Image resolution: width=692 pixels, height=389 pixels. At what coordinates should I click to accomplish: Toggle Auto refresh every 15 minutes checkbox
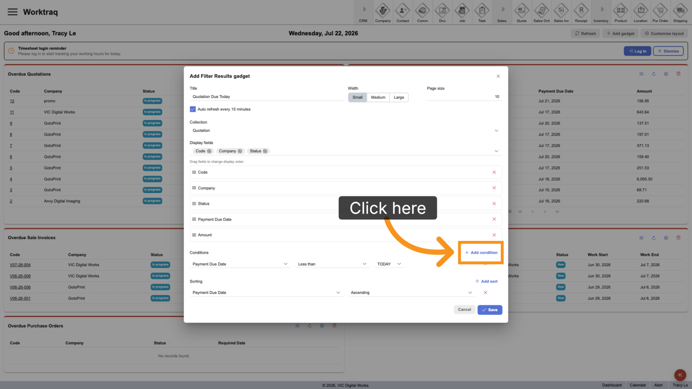click(x=192, y=109)
